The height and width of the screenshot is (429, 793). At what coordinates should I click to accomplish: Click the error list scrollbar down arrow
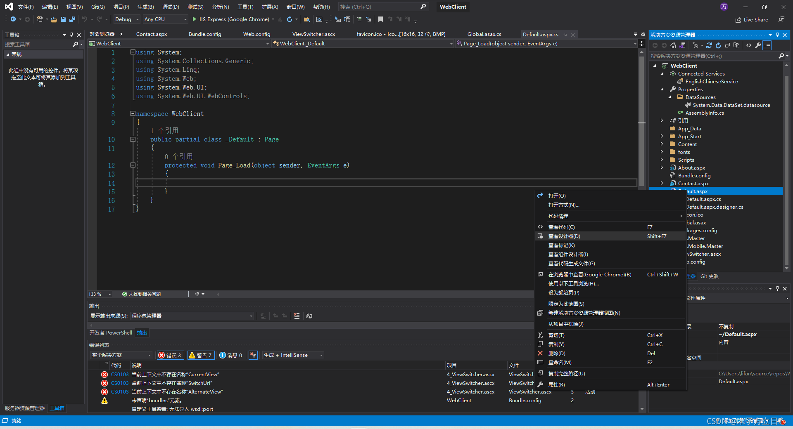coord(642,409)
